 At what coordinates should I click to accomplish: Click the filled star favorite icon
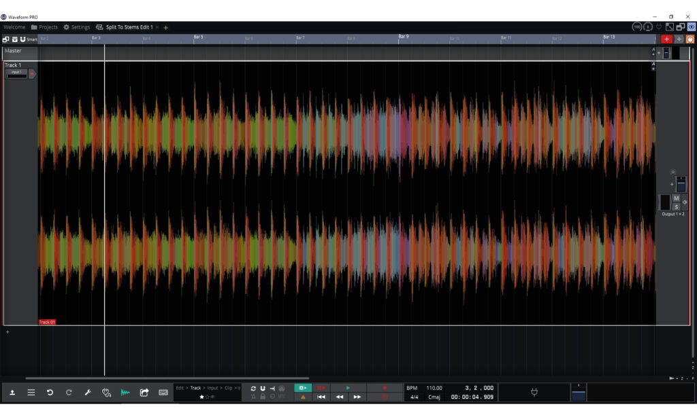click(x=201, y=397)
